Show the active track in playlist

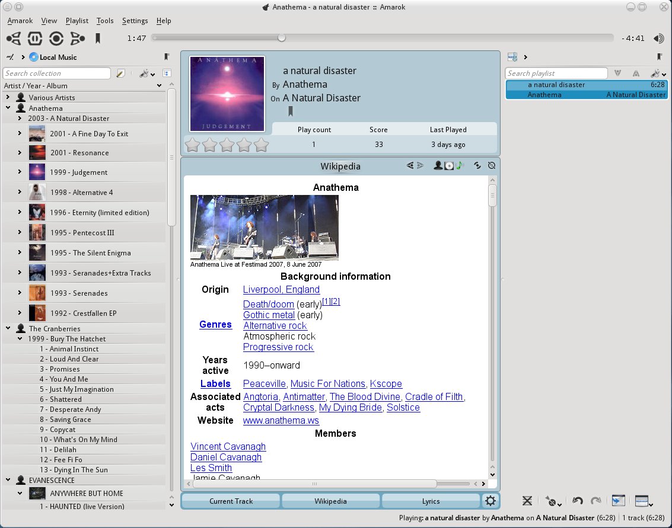[x=618, y=500]
